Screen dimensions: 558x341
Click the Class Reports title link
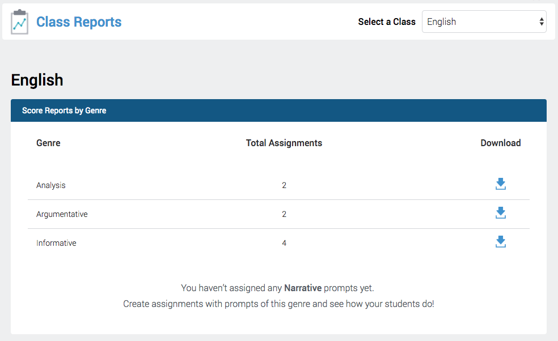click(79, 22)
